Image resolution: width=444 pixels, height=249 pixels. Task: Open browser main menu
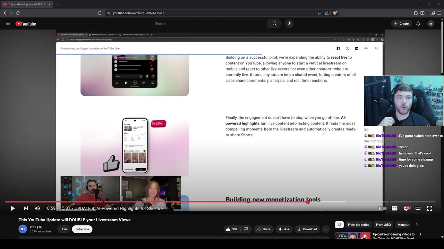[439, 13]
